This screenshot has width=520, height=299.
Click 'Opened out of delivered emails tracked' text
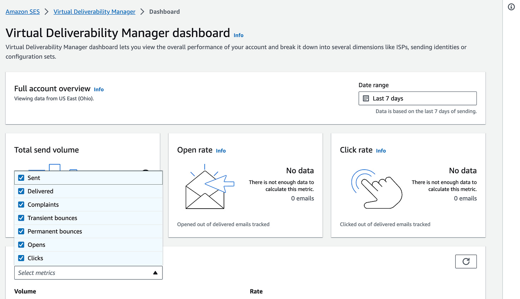[x=223, y=224]
